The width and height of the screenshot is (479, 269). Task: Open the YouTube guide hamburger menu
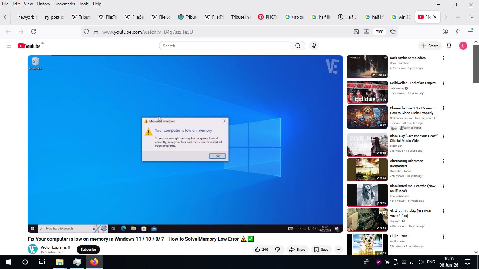[x=9, y=46]
